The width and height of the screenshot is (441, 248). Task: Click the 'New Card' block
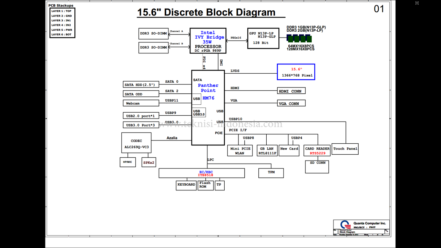point(289,151)
